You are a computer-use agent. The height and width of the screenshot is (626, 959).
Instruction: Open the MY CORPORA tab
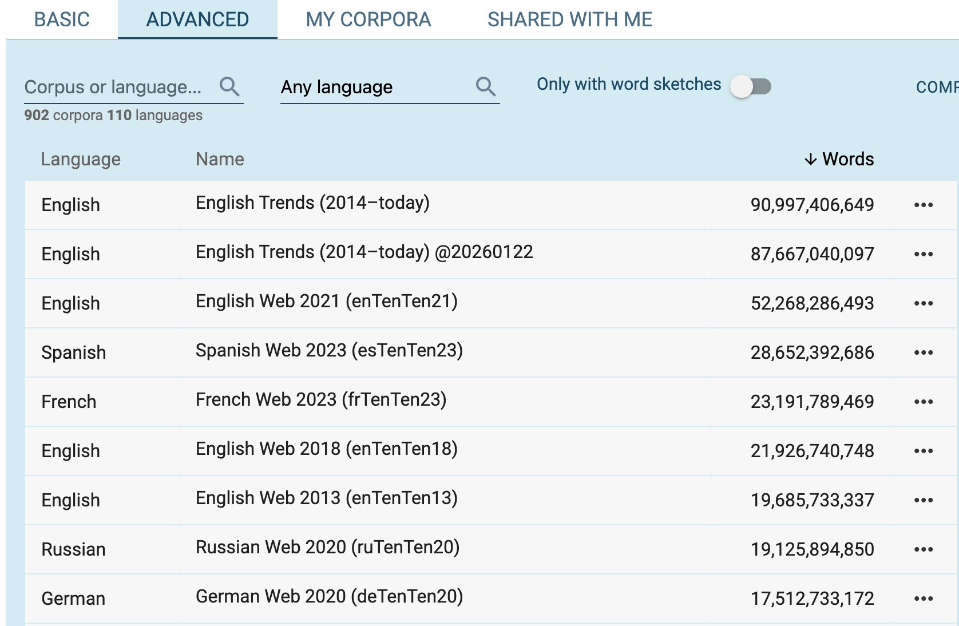368,19
